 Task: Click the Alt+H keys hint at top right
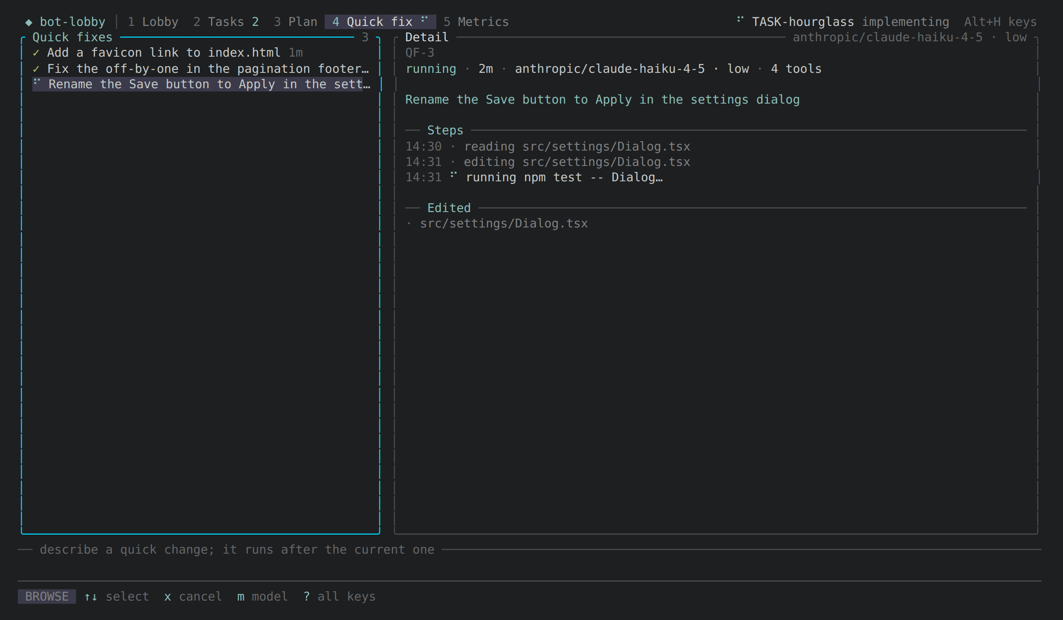(1000, 22)
